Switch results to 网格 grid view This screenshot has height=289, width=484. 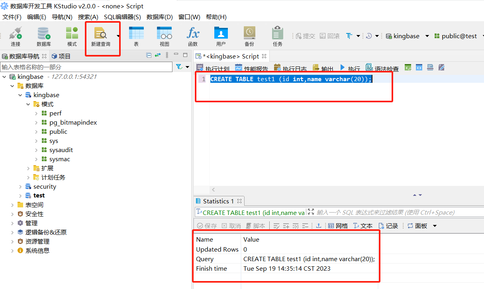pyautogui.click(x=338, y=226)
